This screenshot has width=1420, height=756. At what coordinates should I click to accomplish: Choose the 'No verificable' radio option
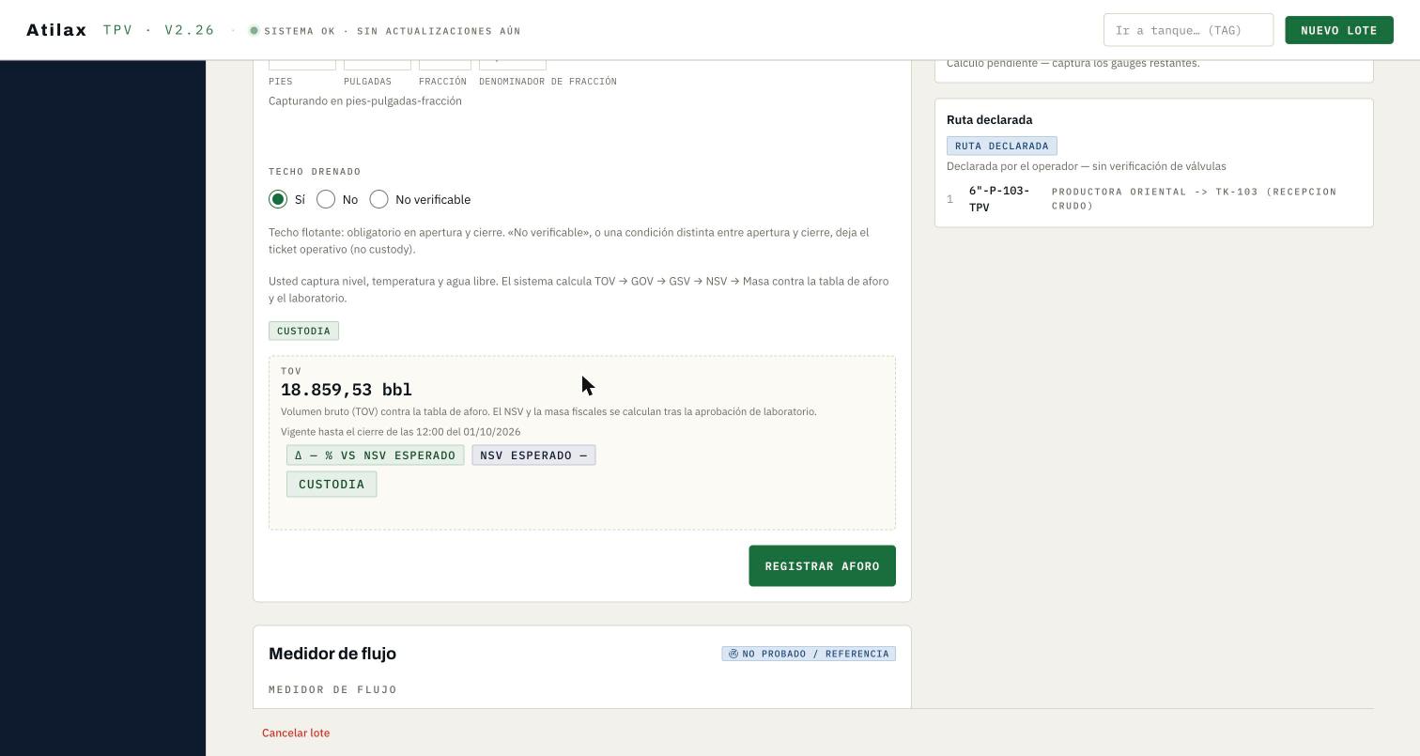378,199
